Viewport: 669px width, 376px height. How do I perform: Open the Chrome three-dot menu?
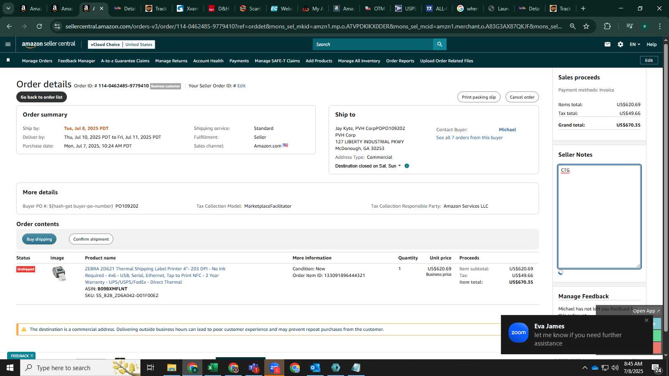coord(660,26)
